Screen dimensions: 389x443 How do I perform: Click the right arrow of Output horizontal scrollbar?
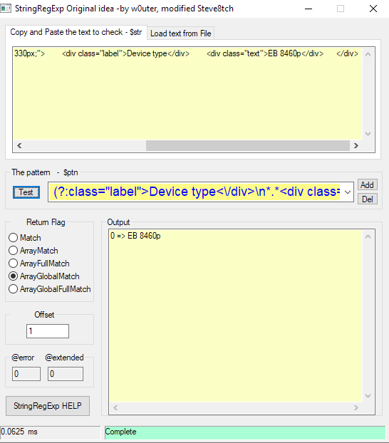click(x=356, y=407)
